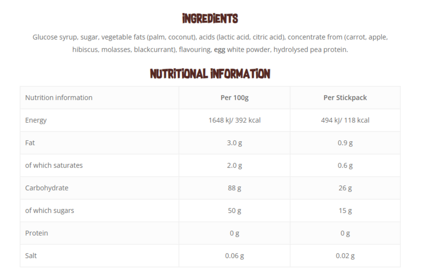The width and height of the screenshot is (421, 280).
Task: Click the Nutritional Information heading
Action: pos(210,74)
